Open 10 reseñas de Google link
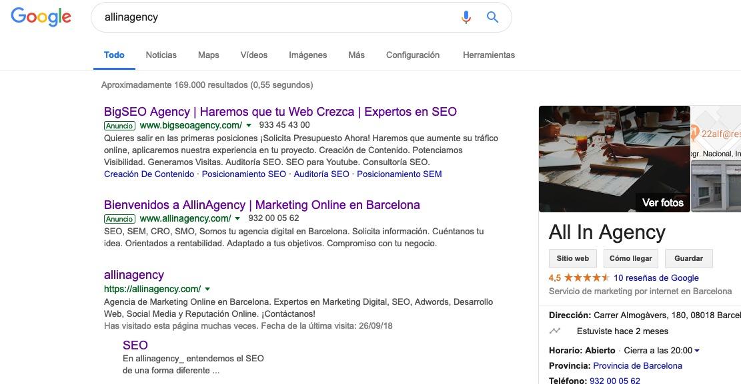The height and width of the screenshot is (384, 741). 656,278
